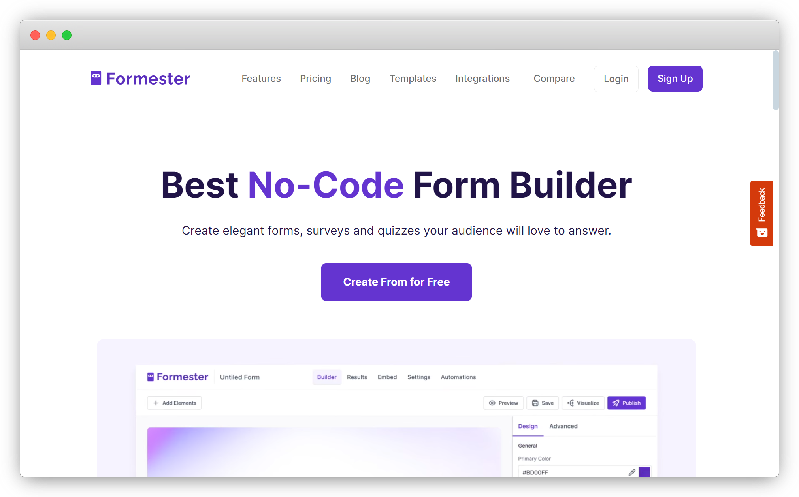Open Integrations navigation link
This screenshot has height=497, width=799.
(x=482, y=79)
